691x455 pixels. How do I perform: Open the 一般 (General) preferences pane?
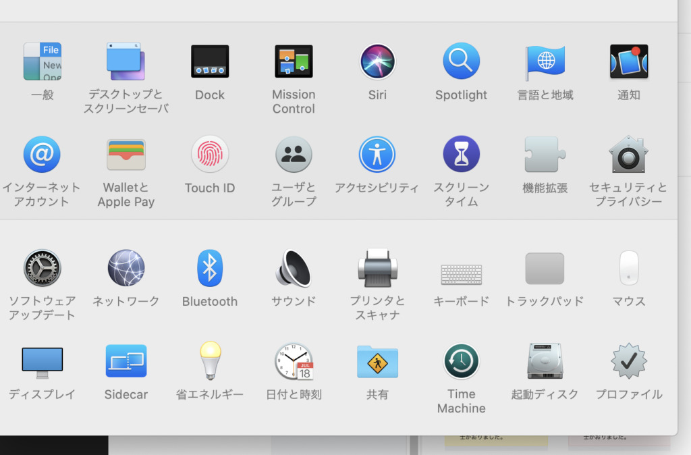point(43,61)
